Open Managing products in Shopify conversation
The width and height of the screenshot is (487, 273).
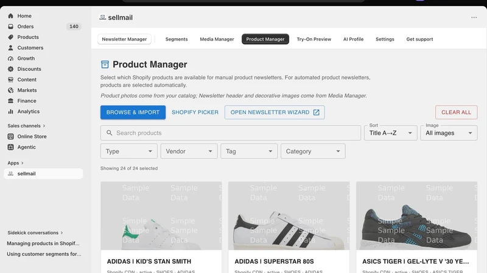[43, 244]
